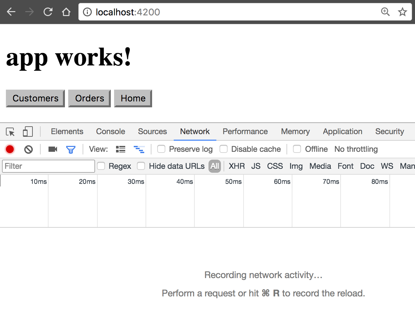
Task: Enable Offline mode checkbox
Action: pos(297,149)
